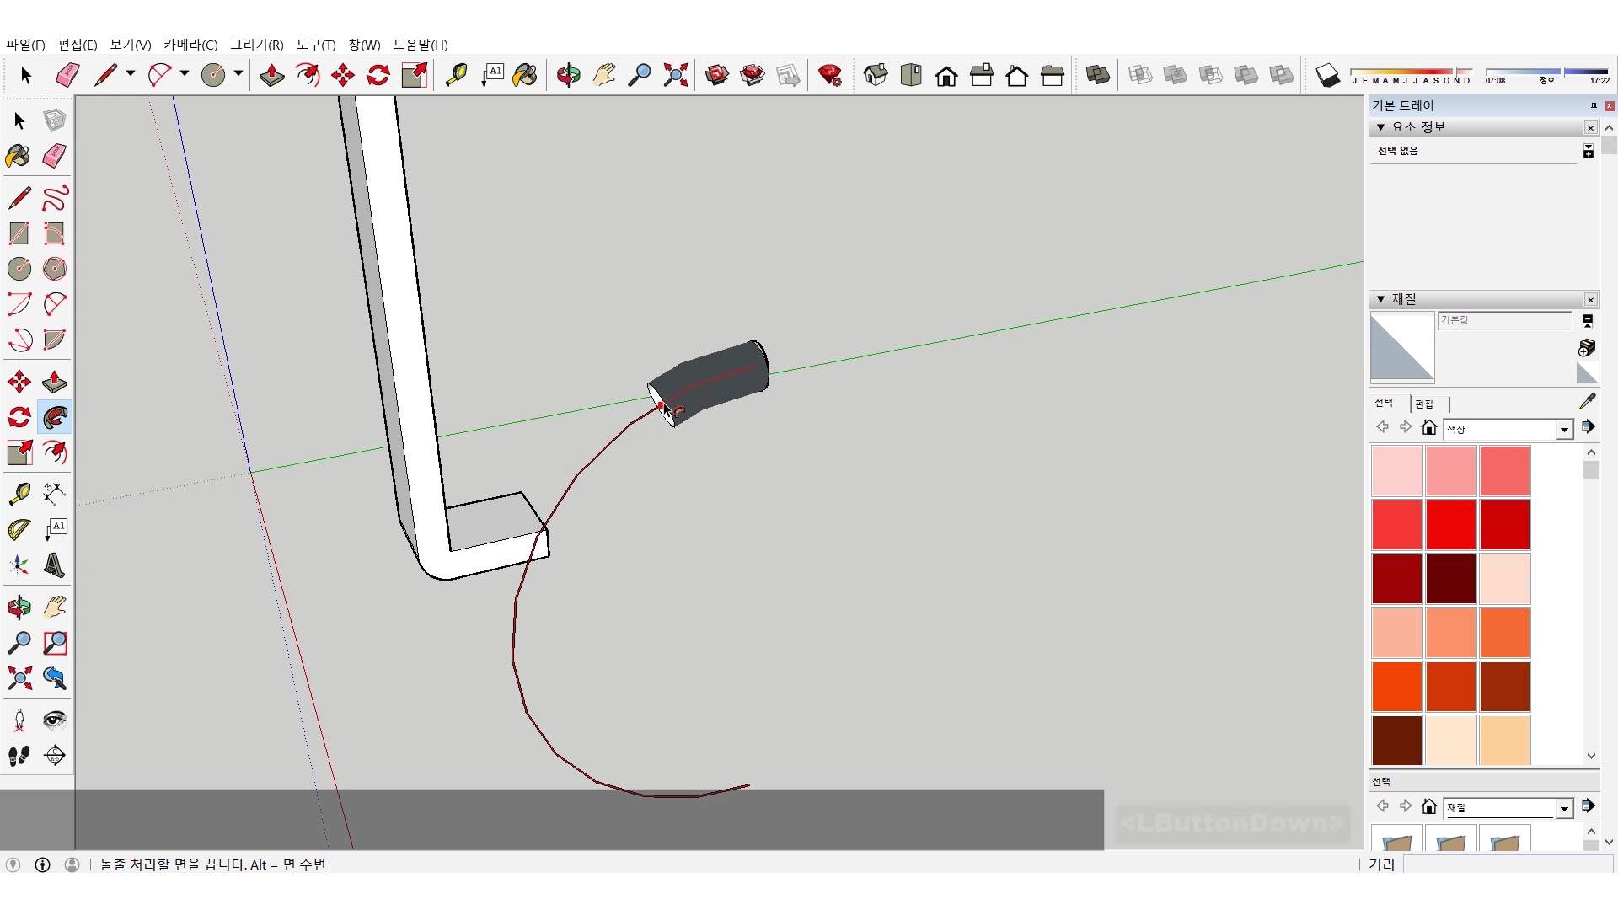
Task: Click the 거리 measurement input box
Action: pyautogui.click(x=1507, y=864)
